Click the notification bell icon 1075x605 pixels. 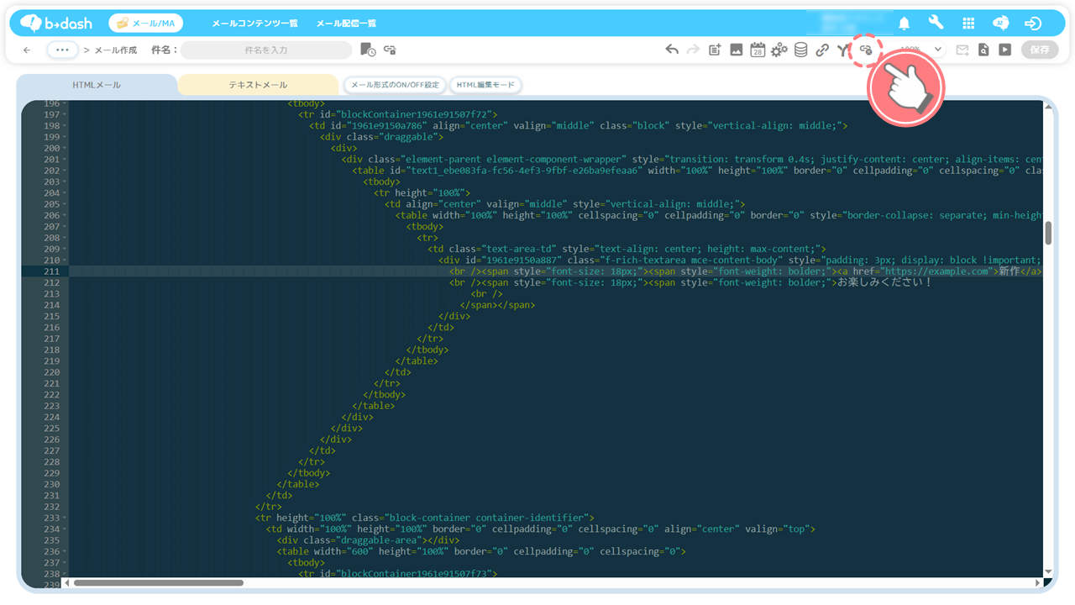905,24
